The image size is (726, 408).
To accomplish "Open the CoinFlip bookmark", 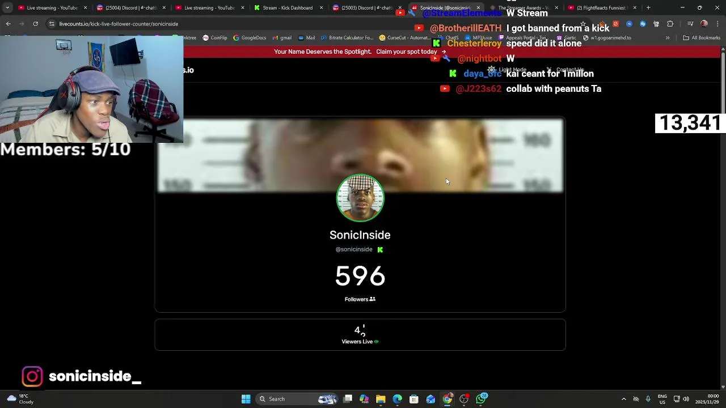I will tap(215, 38).
